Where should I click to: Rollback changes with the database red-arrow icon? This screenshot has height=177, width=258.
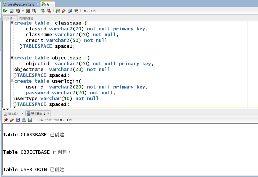point(49,11)
